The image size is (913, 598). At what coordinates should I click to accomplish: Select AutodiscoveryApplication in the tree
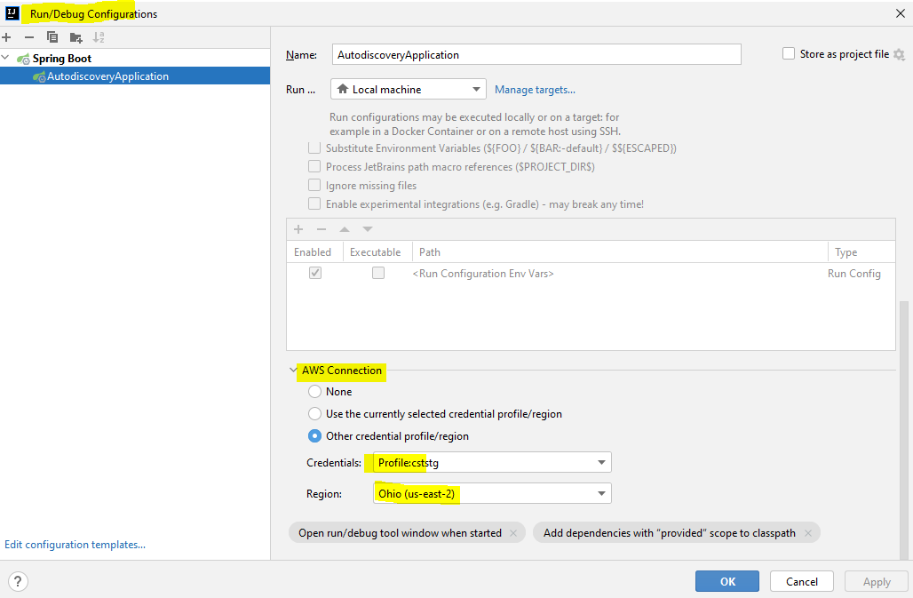point(135,76)
